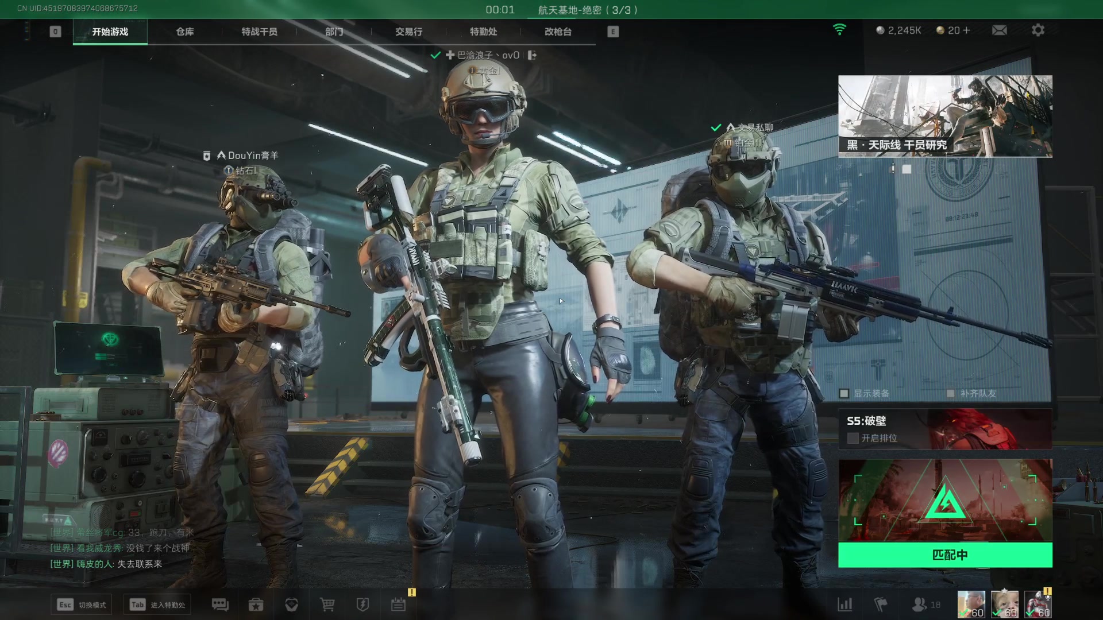Open the starred supply crate icon
Viewport: 1103px width, 620px height.
click(x=256, y=604)
